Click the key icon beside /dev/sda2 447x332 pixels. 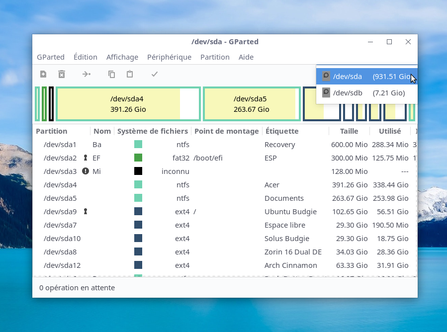(x=86, y=158)
